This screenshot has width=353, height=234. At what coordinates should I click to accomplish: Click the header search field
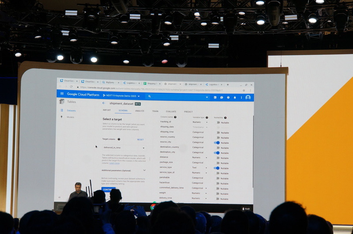[x=178, y=97]
